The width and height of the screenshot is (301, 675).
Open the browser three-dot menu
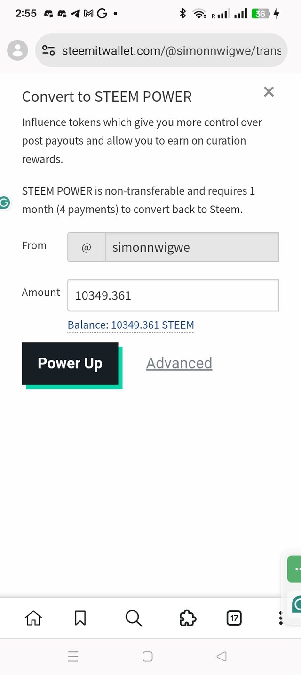pyautogui.click(x=281, y=618)
